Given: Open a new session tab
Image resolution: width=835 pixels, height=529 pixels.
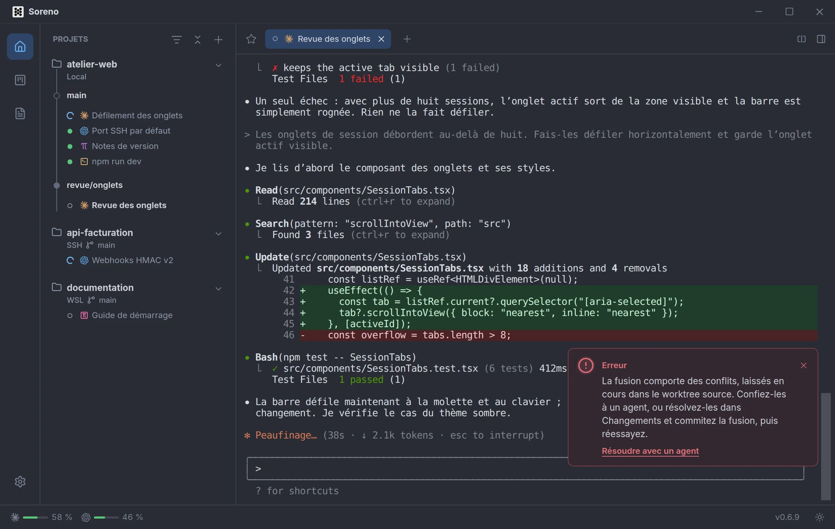Looking at the screenshot, I should [407, 39].
